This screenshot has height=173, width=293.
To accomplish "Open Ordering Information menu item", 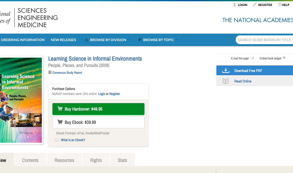I will (23, 40).
